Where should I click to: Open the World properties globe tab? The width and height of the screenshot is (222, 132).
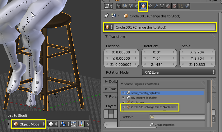tap(137, 6)
